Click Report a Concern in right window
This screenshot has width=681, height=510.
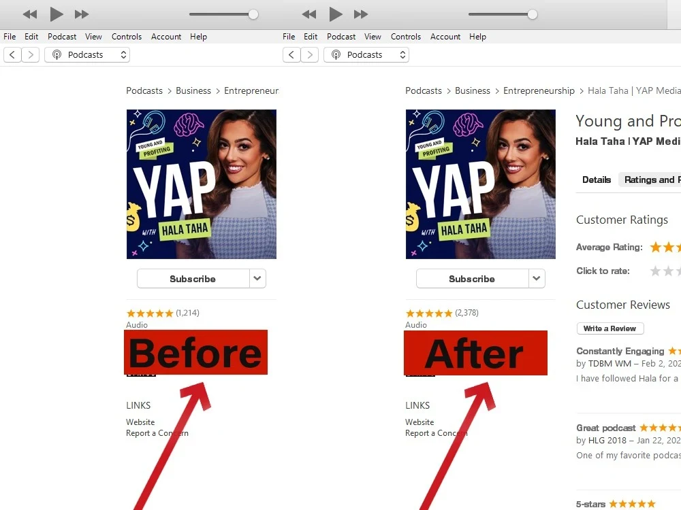tap(437, 433)
